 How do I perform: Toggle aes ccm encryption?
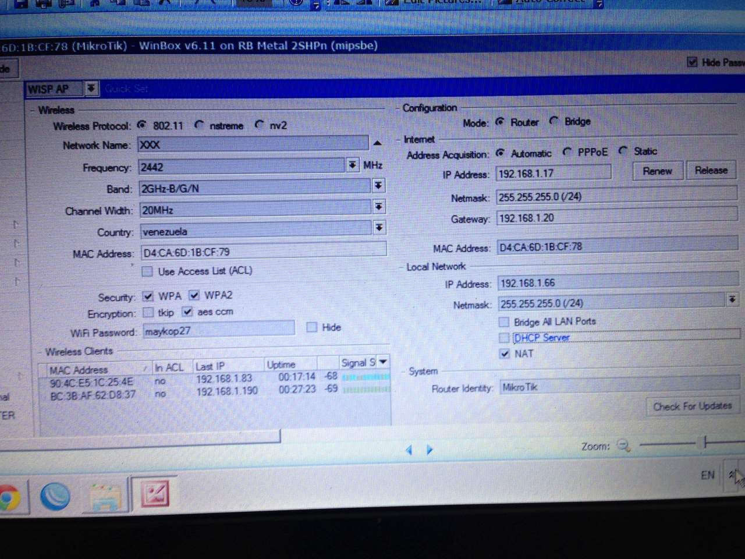[x=187, y=312]
